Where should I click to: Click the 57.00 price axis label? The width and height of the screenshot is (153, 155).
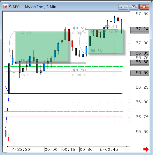pos(142,43)
